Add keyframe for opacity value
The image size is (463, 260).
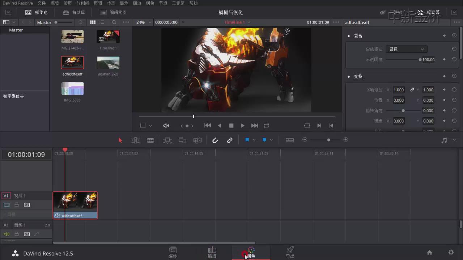(x=444, y=60)
